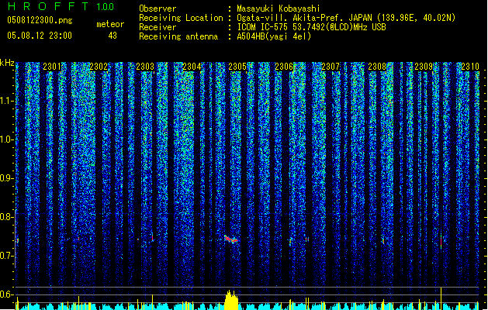Screen dimensions: 488x310
Task: Click the 2302 time marker
Action: [x=99, y=67]
